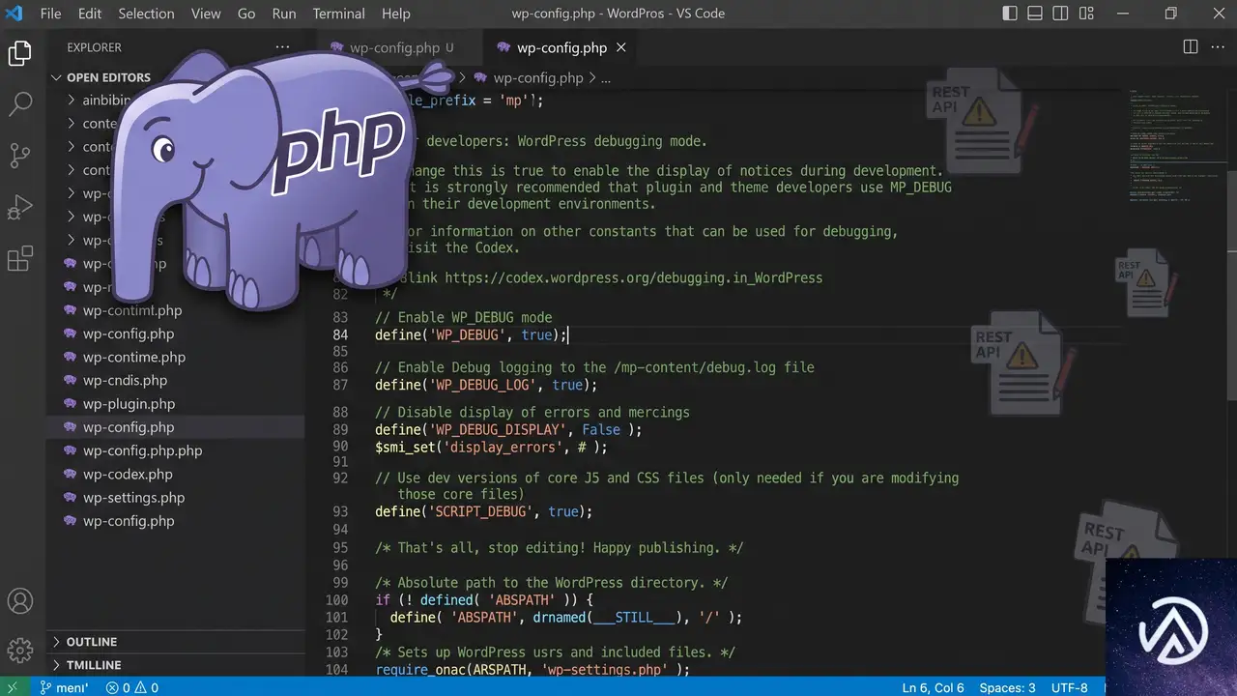Expand the TMILLINE section
This screenshot has width=1237, height=696.
pyautogui.click(x=94, y=665)
